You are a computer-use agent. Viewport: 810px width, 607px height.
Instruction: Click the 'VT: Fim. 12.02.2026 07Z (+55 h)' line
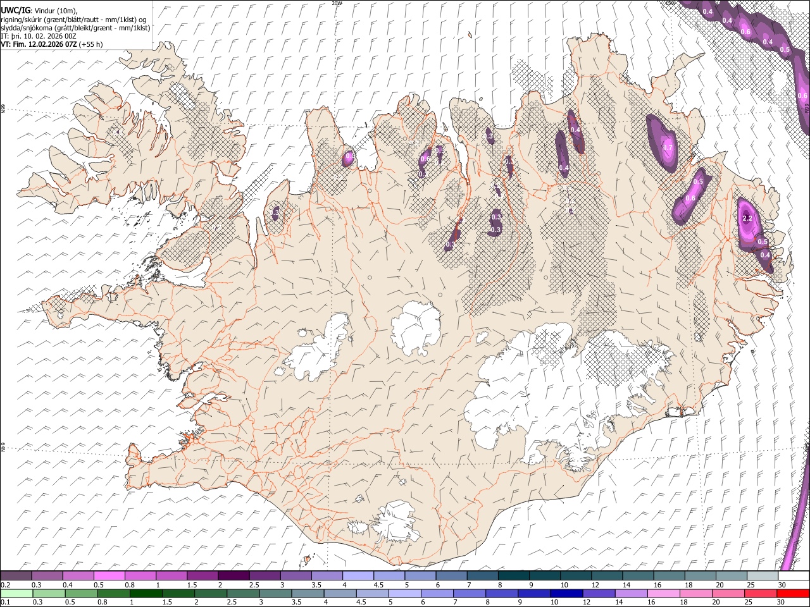tap(52, 44)
